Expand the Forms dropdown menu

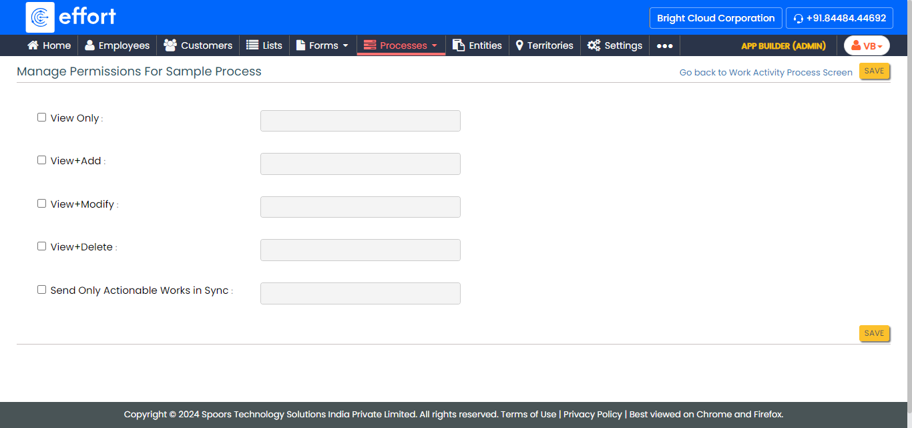tap(322, 45)
